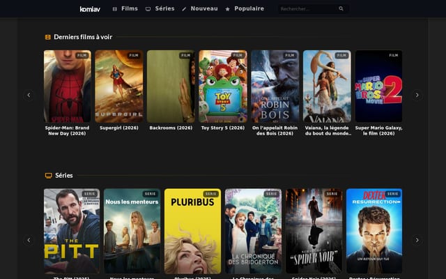446x279 pixels.
Task: Click the search magnifier icon
Action: pyautogui.click(x=341, y=9)
